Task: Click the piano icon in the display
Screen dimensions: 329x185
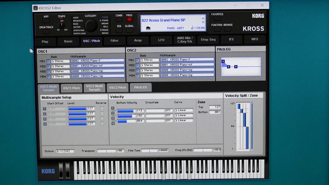Action: (148, 28)
